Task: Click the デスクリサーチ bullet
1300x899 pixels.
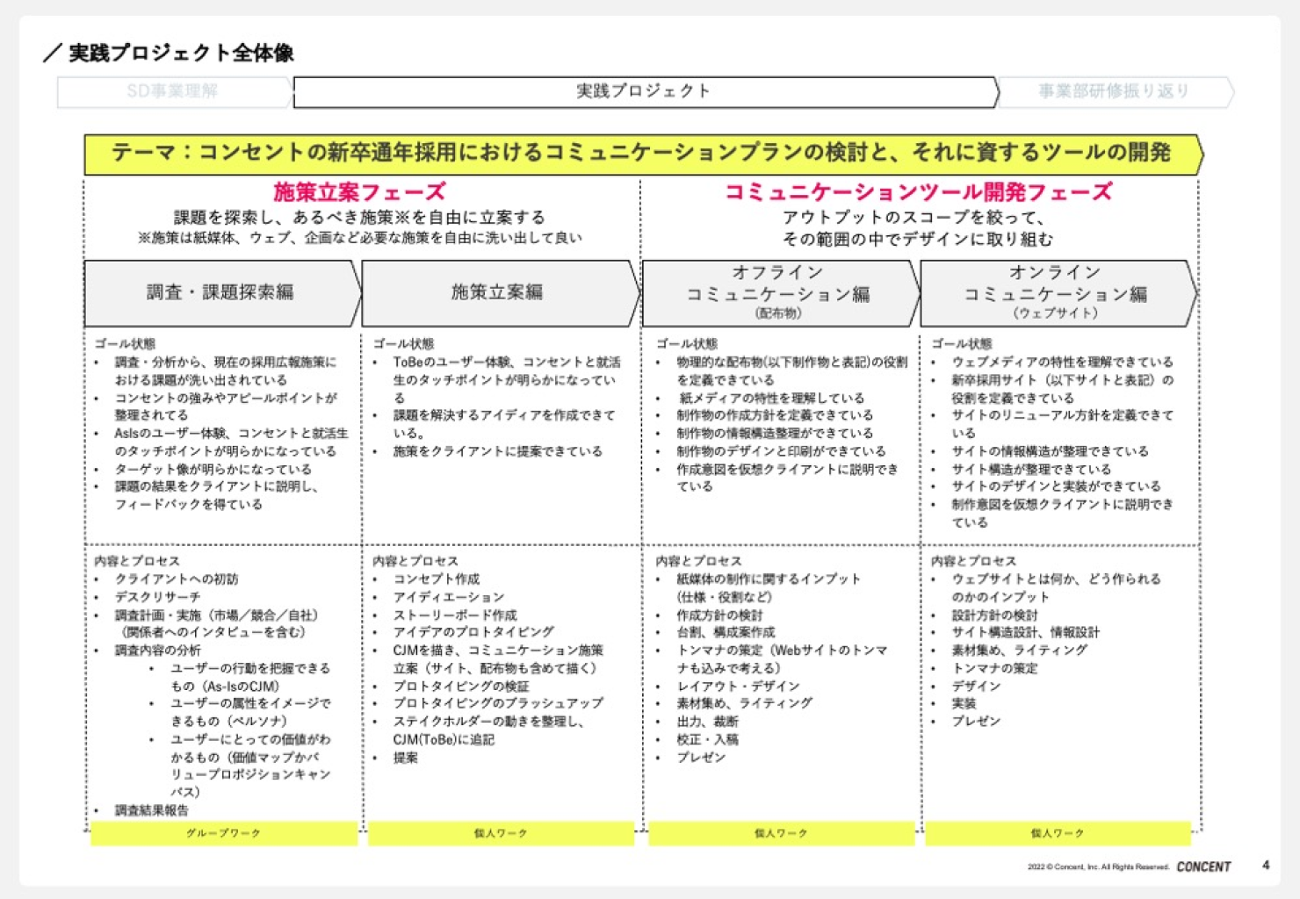Action: point(157,597)
